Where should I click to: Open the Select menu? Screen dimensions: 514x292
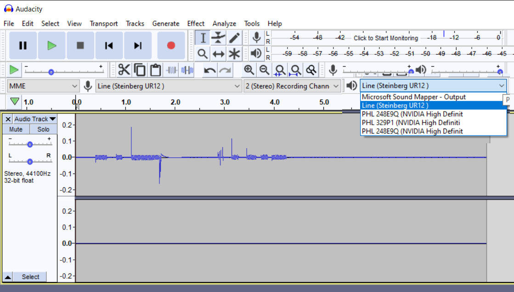(50, 23)
